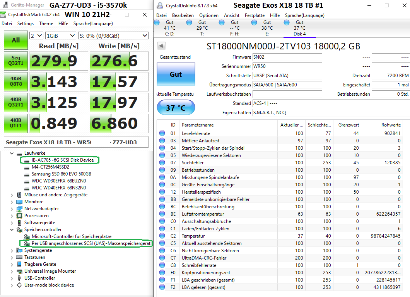Click the Softwaregeräte device icon

pyautogui.click(x=19, y=223)
